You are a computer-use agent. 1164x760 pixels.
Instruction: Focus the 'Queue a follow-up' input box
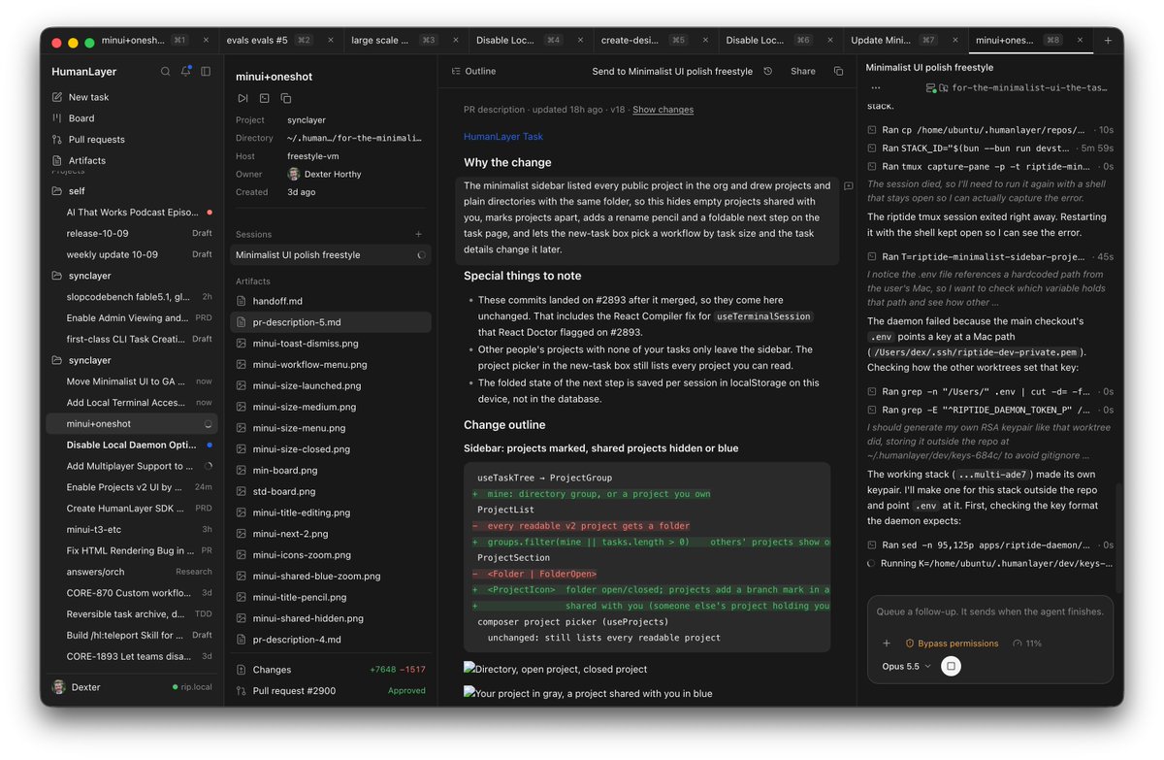pyautogui.click(x=989, y=612)
